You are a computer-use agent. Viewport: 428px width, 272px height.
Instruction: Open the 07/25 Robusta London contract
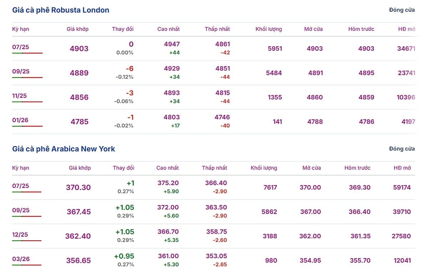tap(21, 47)
